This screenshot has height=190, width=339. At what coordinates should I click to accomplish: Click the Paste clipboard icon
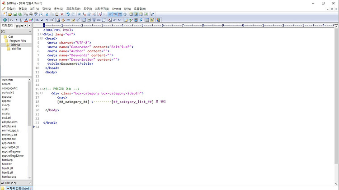click(x=57, y=14)
